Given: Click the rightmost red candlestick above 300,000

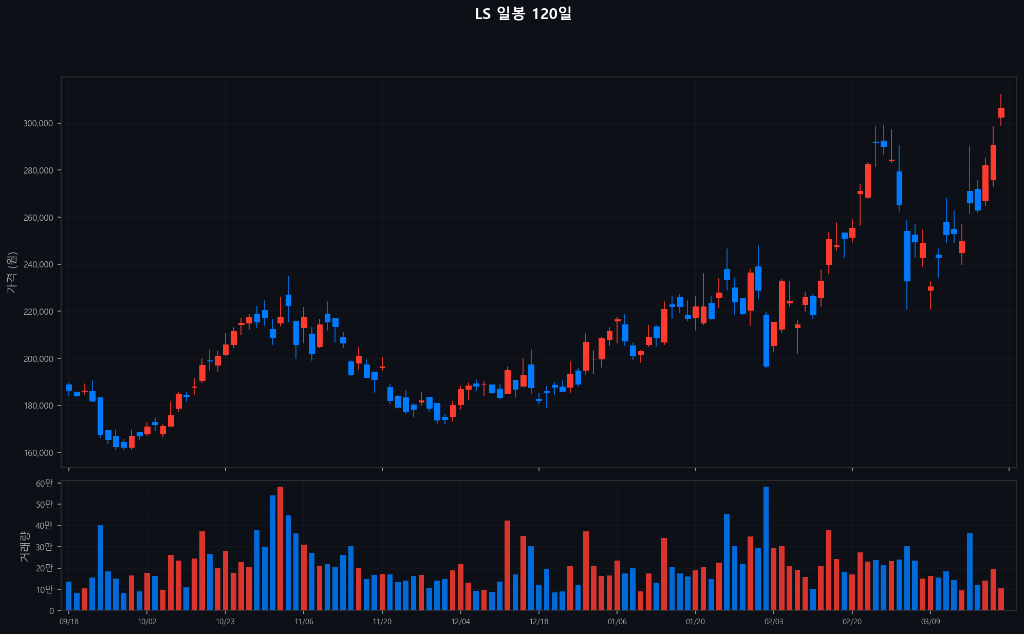Looking at the screenshot, I should (x=1001, y=112).
